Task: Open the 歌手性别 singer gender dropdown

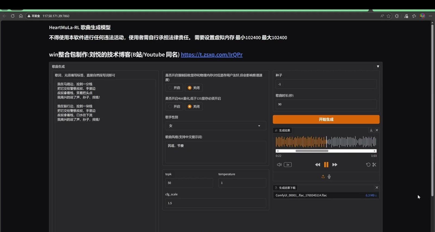Action: [x=215, y=126]
